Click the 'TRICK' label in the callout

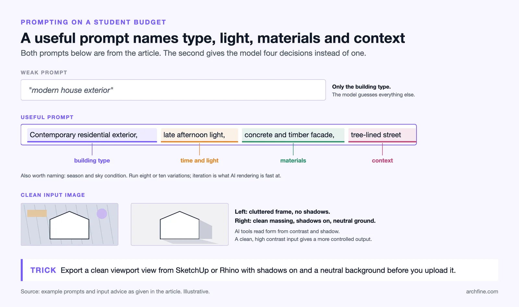tap(43, 270)
